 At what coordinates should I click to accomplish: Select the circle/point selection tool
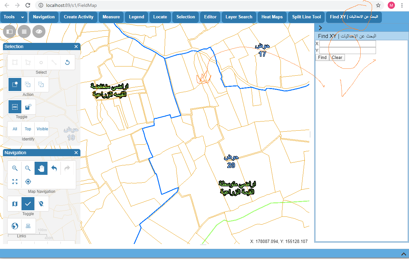[41, 62]
